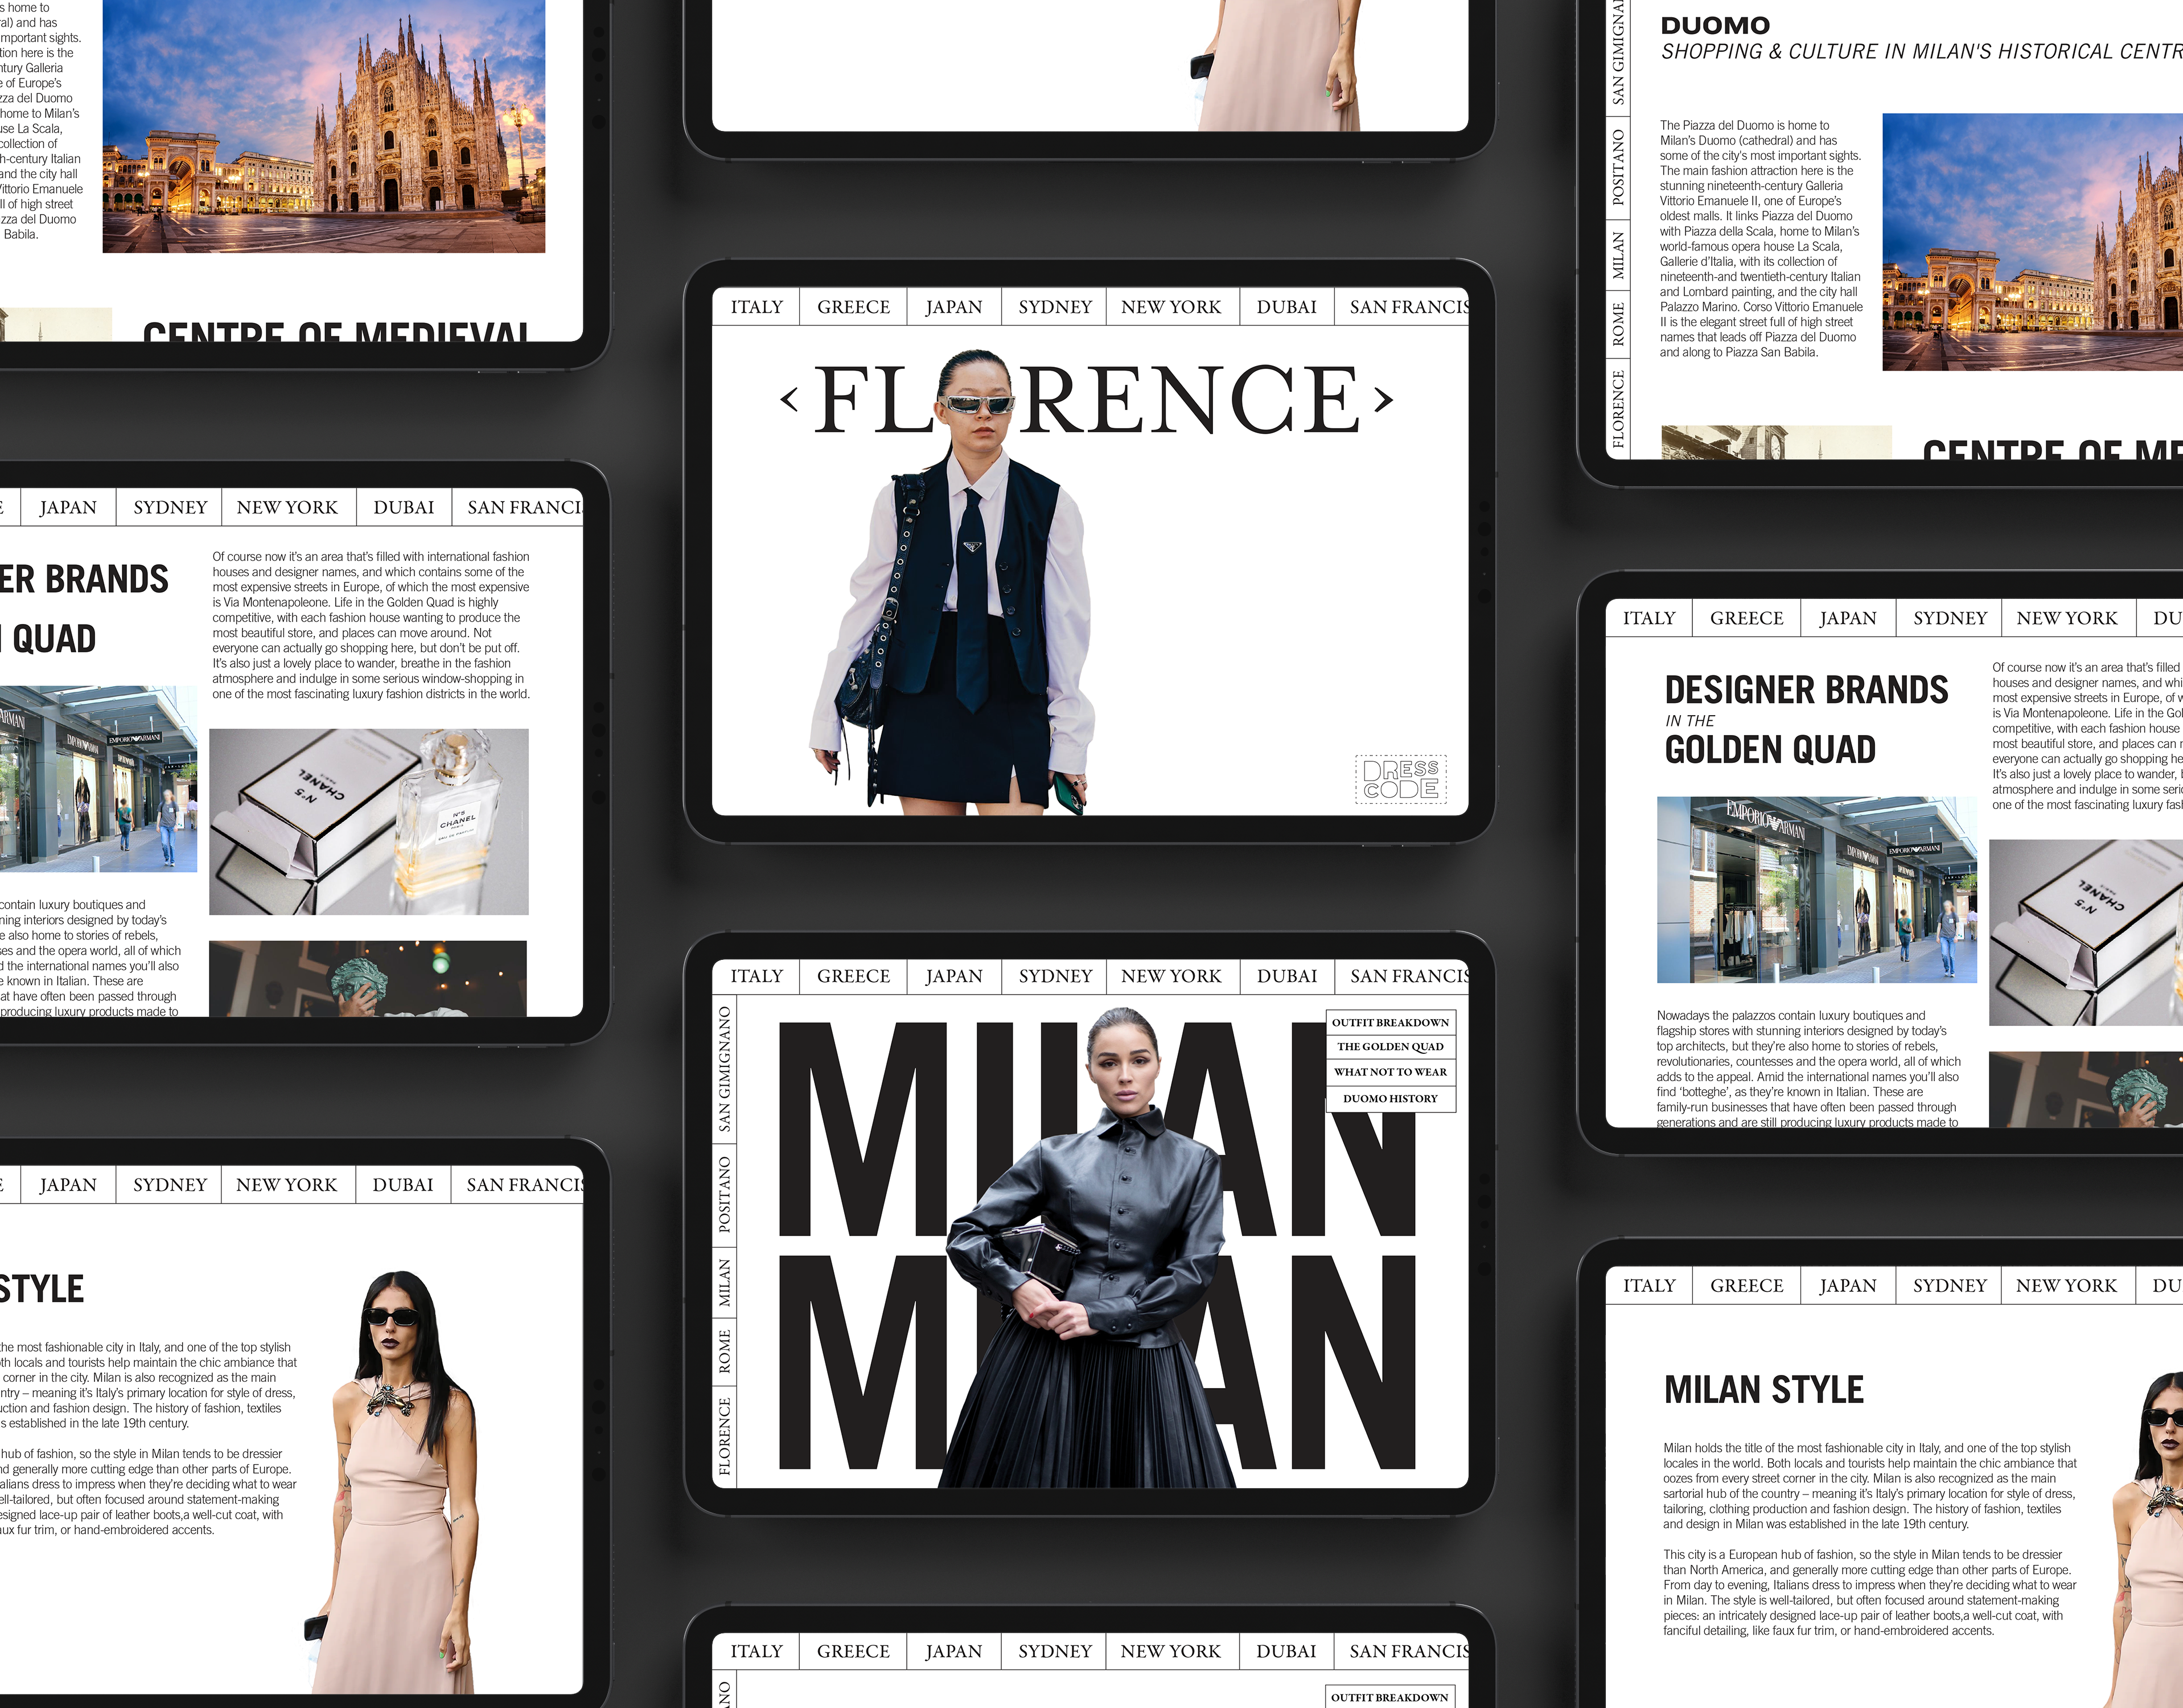Open SAN FRANCISCO tab on the Florence screen
2183x1708 pixels.
click(x=1403, y=307)
